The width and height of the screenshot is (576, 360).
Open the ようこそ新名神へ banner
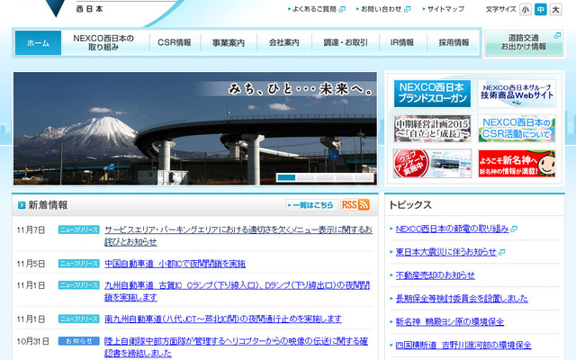(517, 164)
